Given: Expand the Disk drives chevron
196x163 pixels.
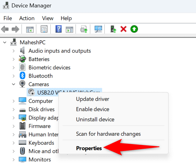Looking at the screenshot, I should pyautogui.click(x=14, y=109).
